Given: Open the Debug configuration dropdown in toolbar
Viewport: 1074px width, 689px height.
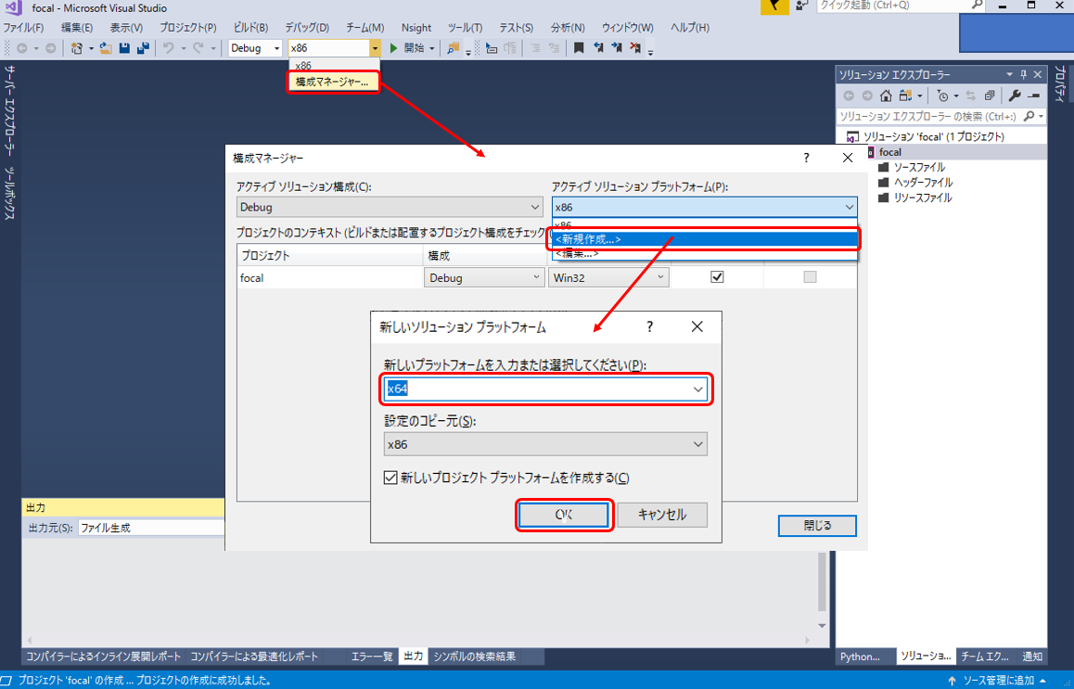Looking at the screenshot, I should coord(256,48).
